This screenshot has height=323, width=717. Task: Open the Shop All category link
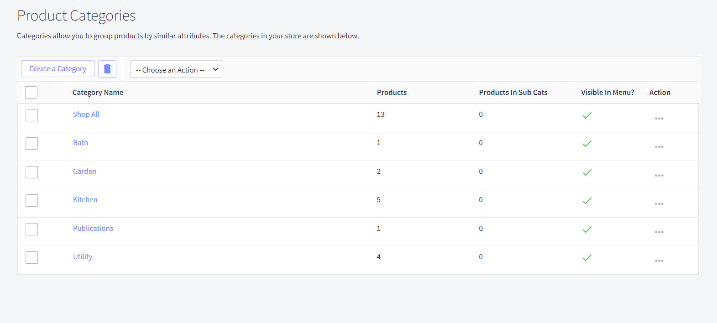click(86, 115)
